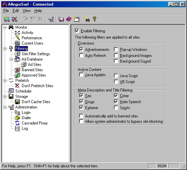The height and width of the screenshot is (170, 187).
Task: Collapse the Storage tree node
Action: 5,96
